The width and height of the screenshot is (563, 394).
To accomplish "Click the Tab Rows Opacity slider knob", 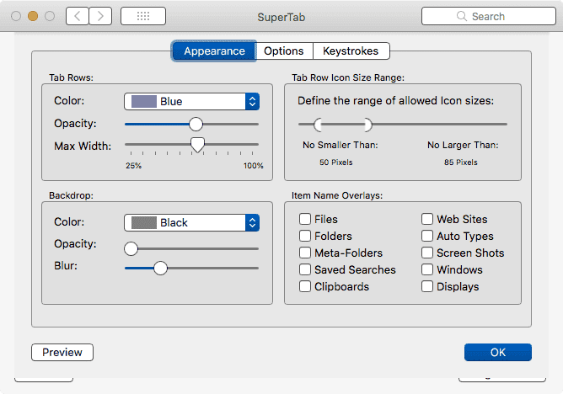I will 196,124.
